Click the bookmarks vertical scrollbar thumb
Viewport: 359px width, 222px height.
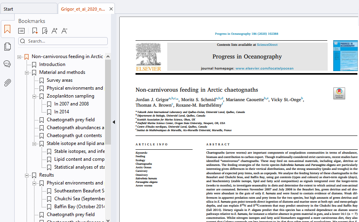click(x=108, y=102)
